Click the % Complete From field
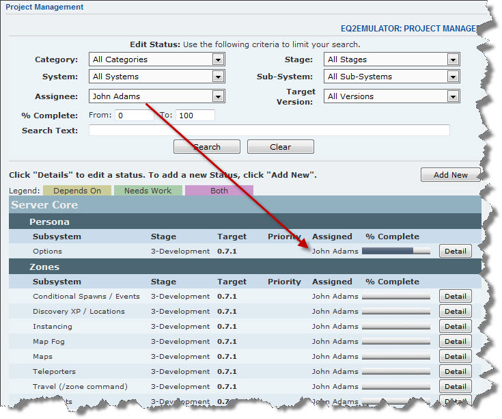This screenshot has height=419, width=502. click(134, 116)
